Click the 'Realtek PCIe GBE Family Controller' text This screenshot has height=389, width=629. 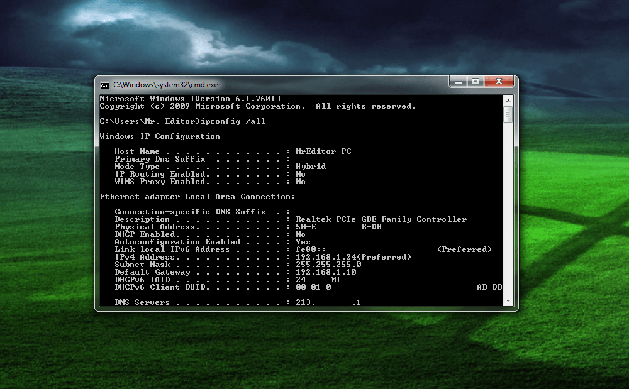click(x=381, y=219)
